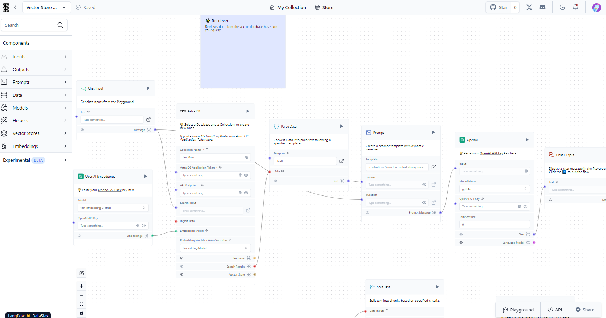This screenshot has height=318, width=606.
Task: Toggle Prompt context field hide icon
Action: click(424, 185)
